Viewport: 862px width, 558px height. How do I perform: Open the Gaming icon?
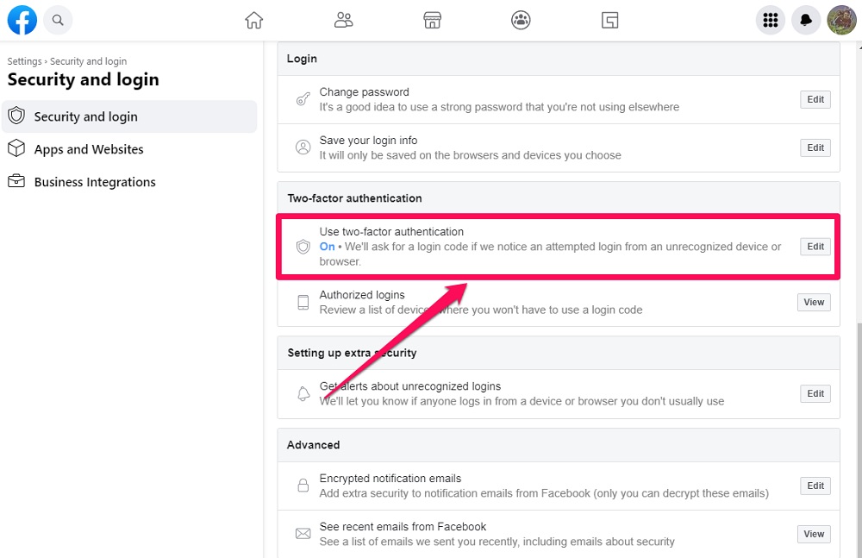click(x=609, y=20)
